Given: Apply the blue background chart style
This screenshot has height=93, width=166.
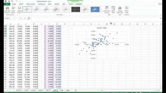Looking at the screenshot, I should (95, 9).
